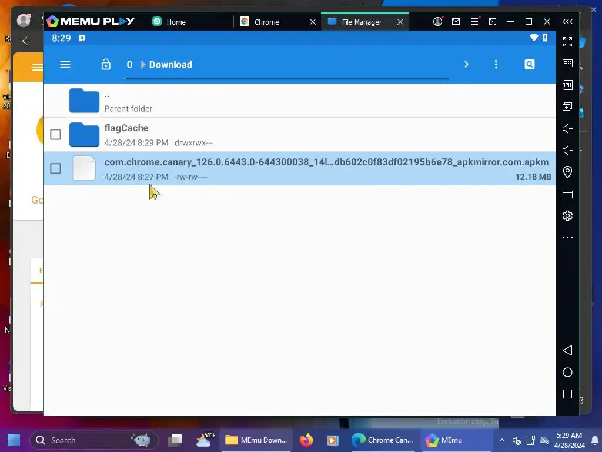Click the taskbar Search box

[x=94, y=440]
